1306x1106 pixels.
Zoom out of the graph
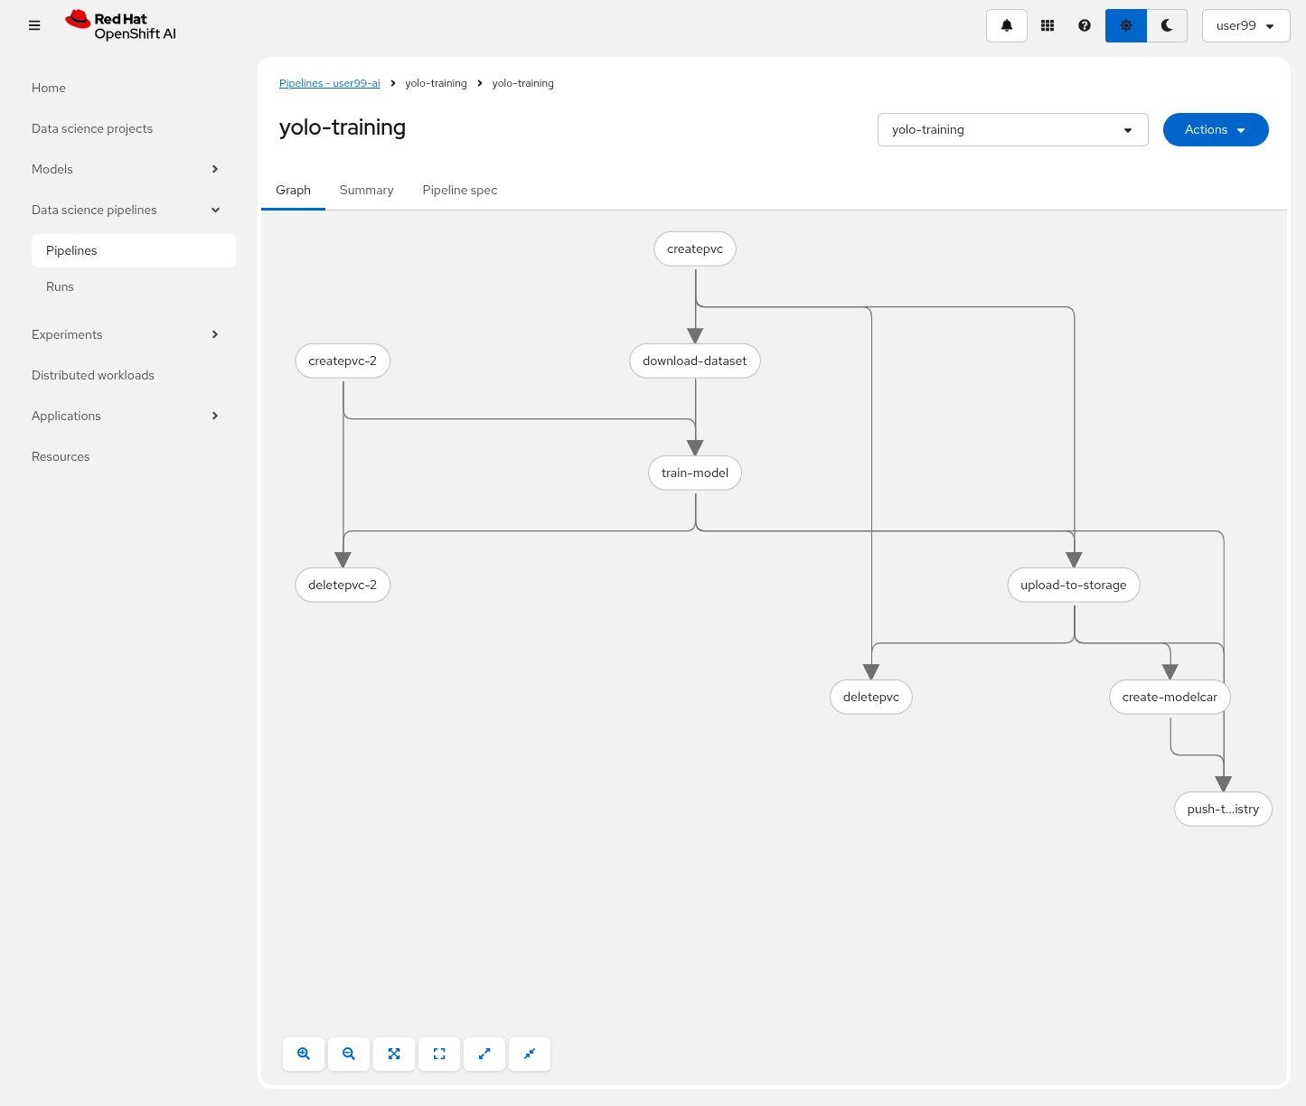(349, 1054)
